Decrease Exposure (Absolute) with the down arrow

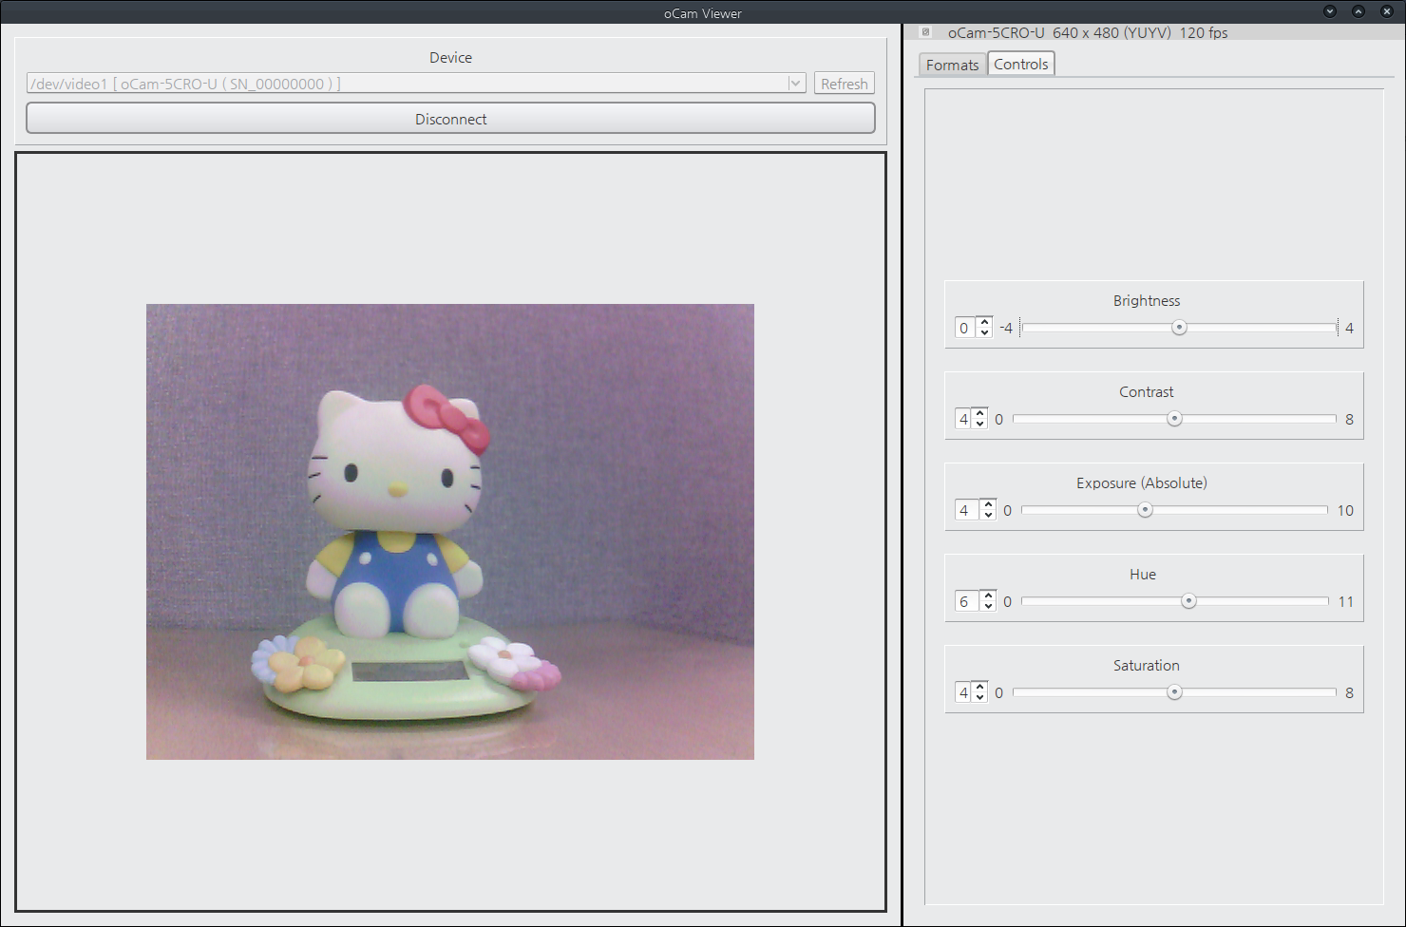coord(988,516)
